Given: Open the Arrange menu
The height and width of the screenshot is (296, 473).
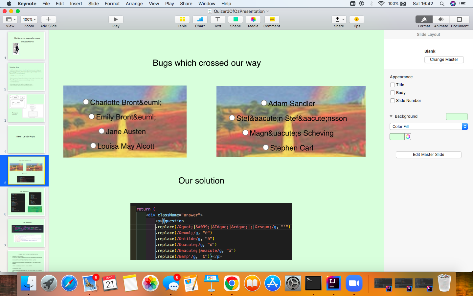Looking at the screenshot, I should (134, 4).
